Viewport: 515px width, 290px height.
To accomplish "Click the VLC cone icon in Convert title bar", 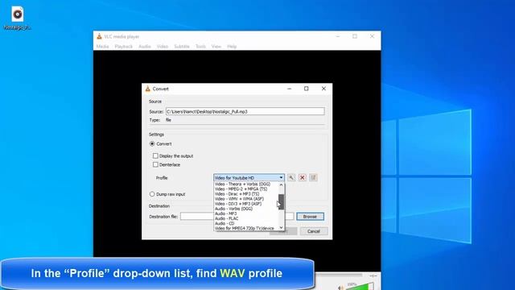I will pos(148,89).
